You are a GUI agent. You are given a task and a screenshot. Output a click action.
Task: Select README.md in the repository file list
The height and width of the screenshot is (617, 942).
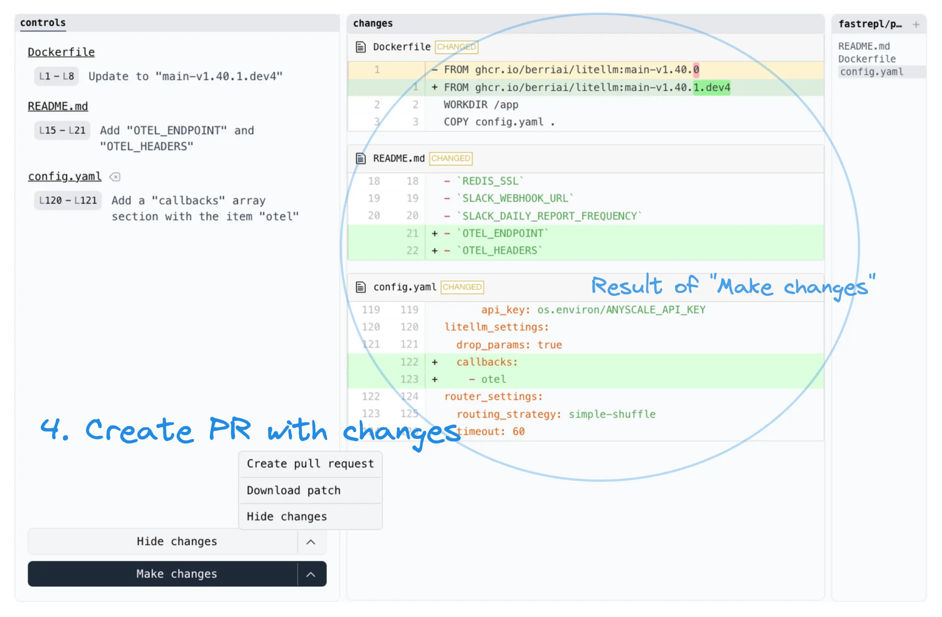[863, 46]
